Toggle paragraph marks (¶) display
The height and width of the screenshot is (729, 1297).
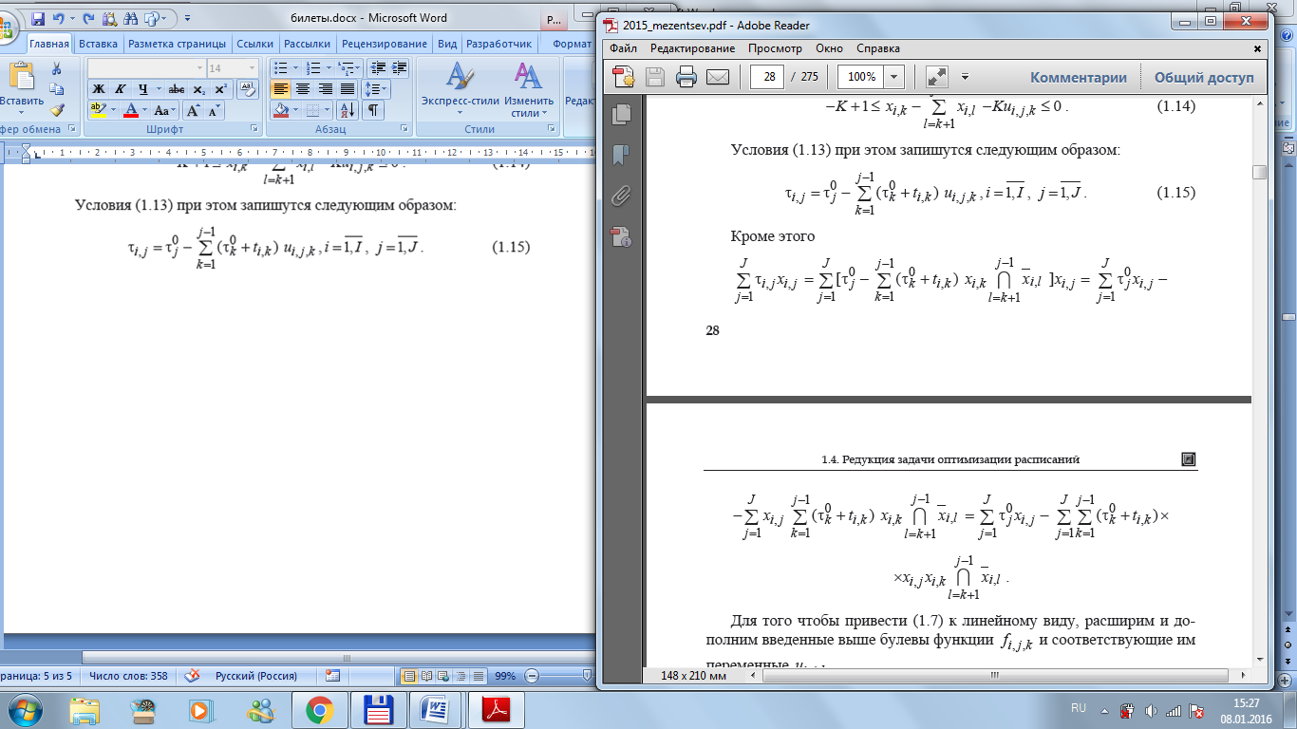click(x=373, y=110)
